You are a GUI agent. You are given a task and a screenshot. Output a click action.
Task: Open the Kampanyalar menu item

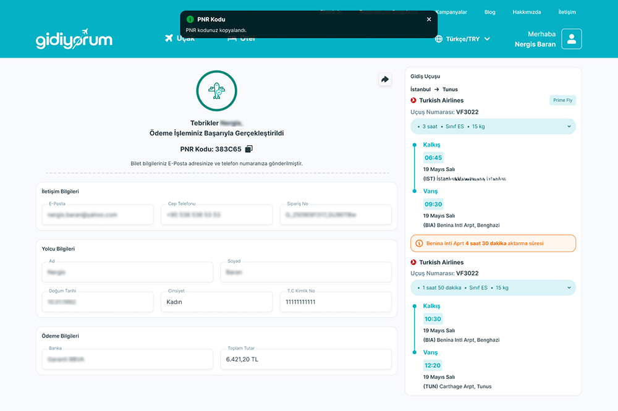(x=451, y=12)
